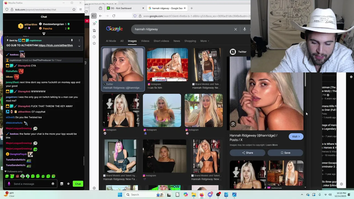Image resolution: width=354 pixels, height=199 pixels.
Task: Open the History clock icon in sidebar
Action: [x=94, y=37]
